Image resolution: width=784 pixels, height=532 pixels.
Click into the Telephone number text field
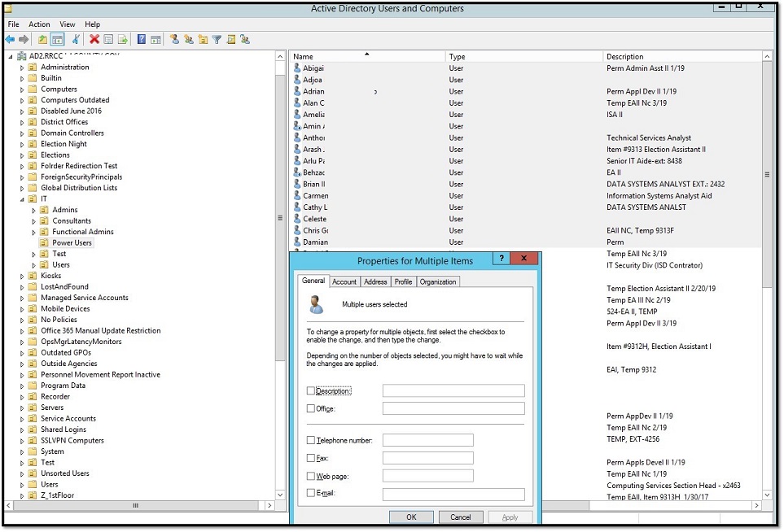428,439
